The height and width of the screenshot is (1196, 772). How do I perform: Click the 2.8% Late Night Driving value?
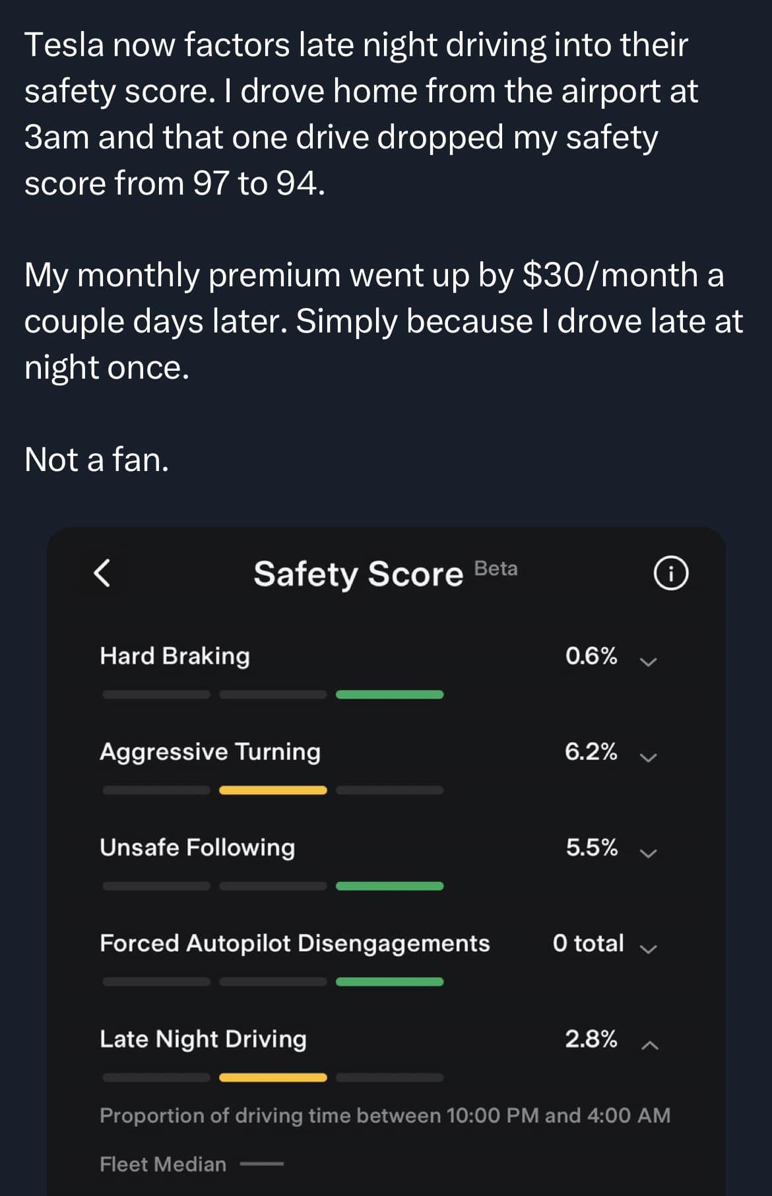[x=591, y=1039]
